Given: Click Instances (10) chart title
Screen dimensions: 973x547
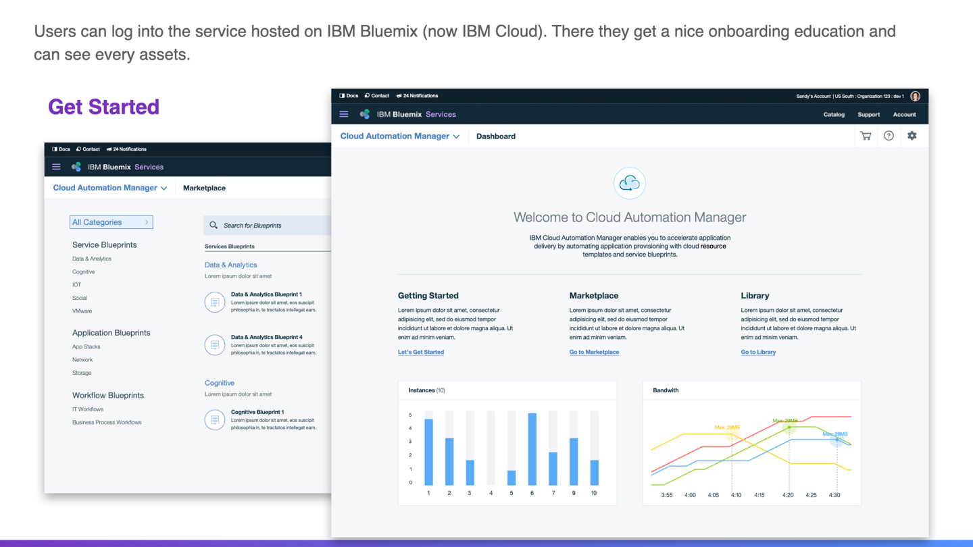Looking at the screenshot, I should 426,390.
